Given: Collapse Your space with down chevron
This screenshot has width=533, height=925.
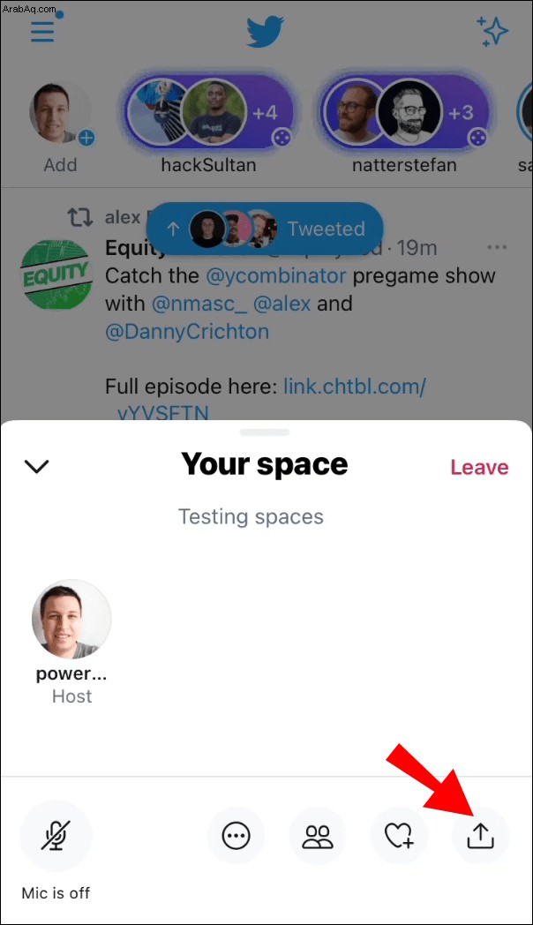Looking at the screenshot, I should pyautogui.click(x=36, y=466).
